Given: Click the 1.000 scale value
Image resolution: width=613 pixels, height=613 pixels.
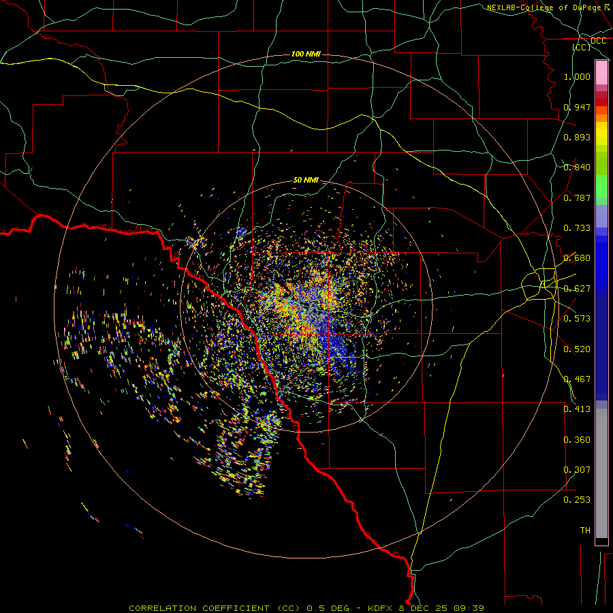Looking at the screenshot, I should [577, 76].
